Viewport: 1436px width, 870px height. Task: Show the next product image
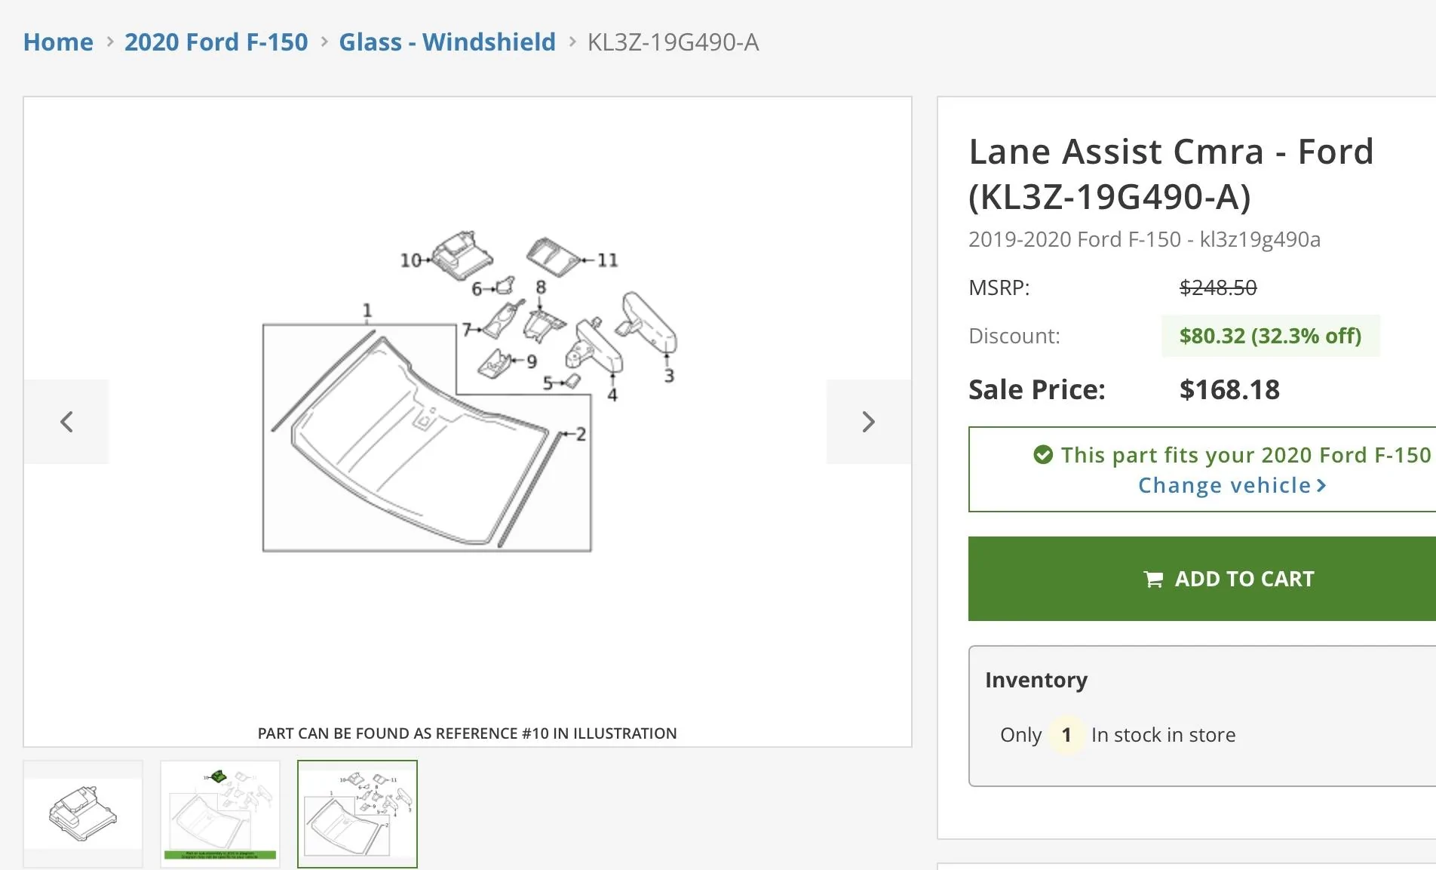coord(868,422)
